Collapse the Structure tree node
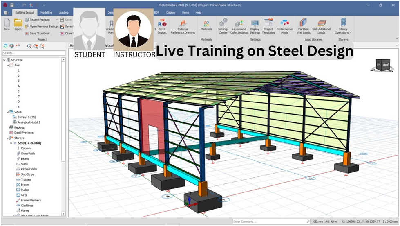 point(4,60)
